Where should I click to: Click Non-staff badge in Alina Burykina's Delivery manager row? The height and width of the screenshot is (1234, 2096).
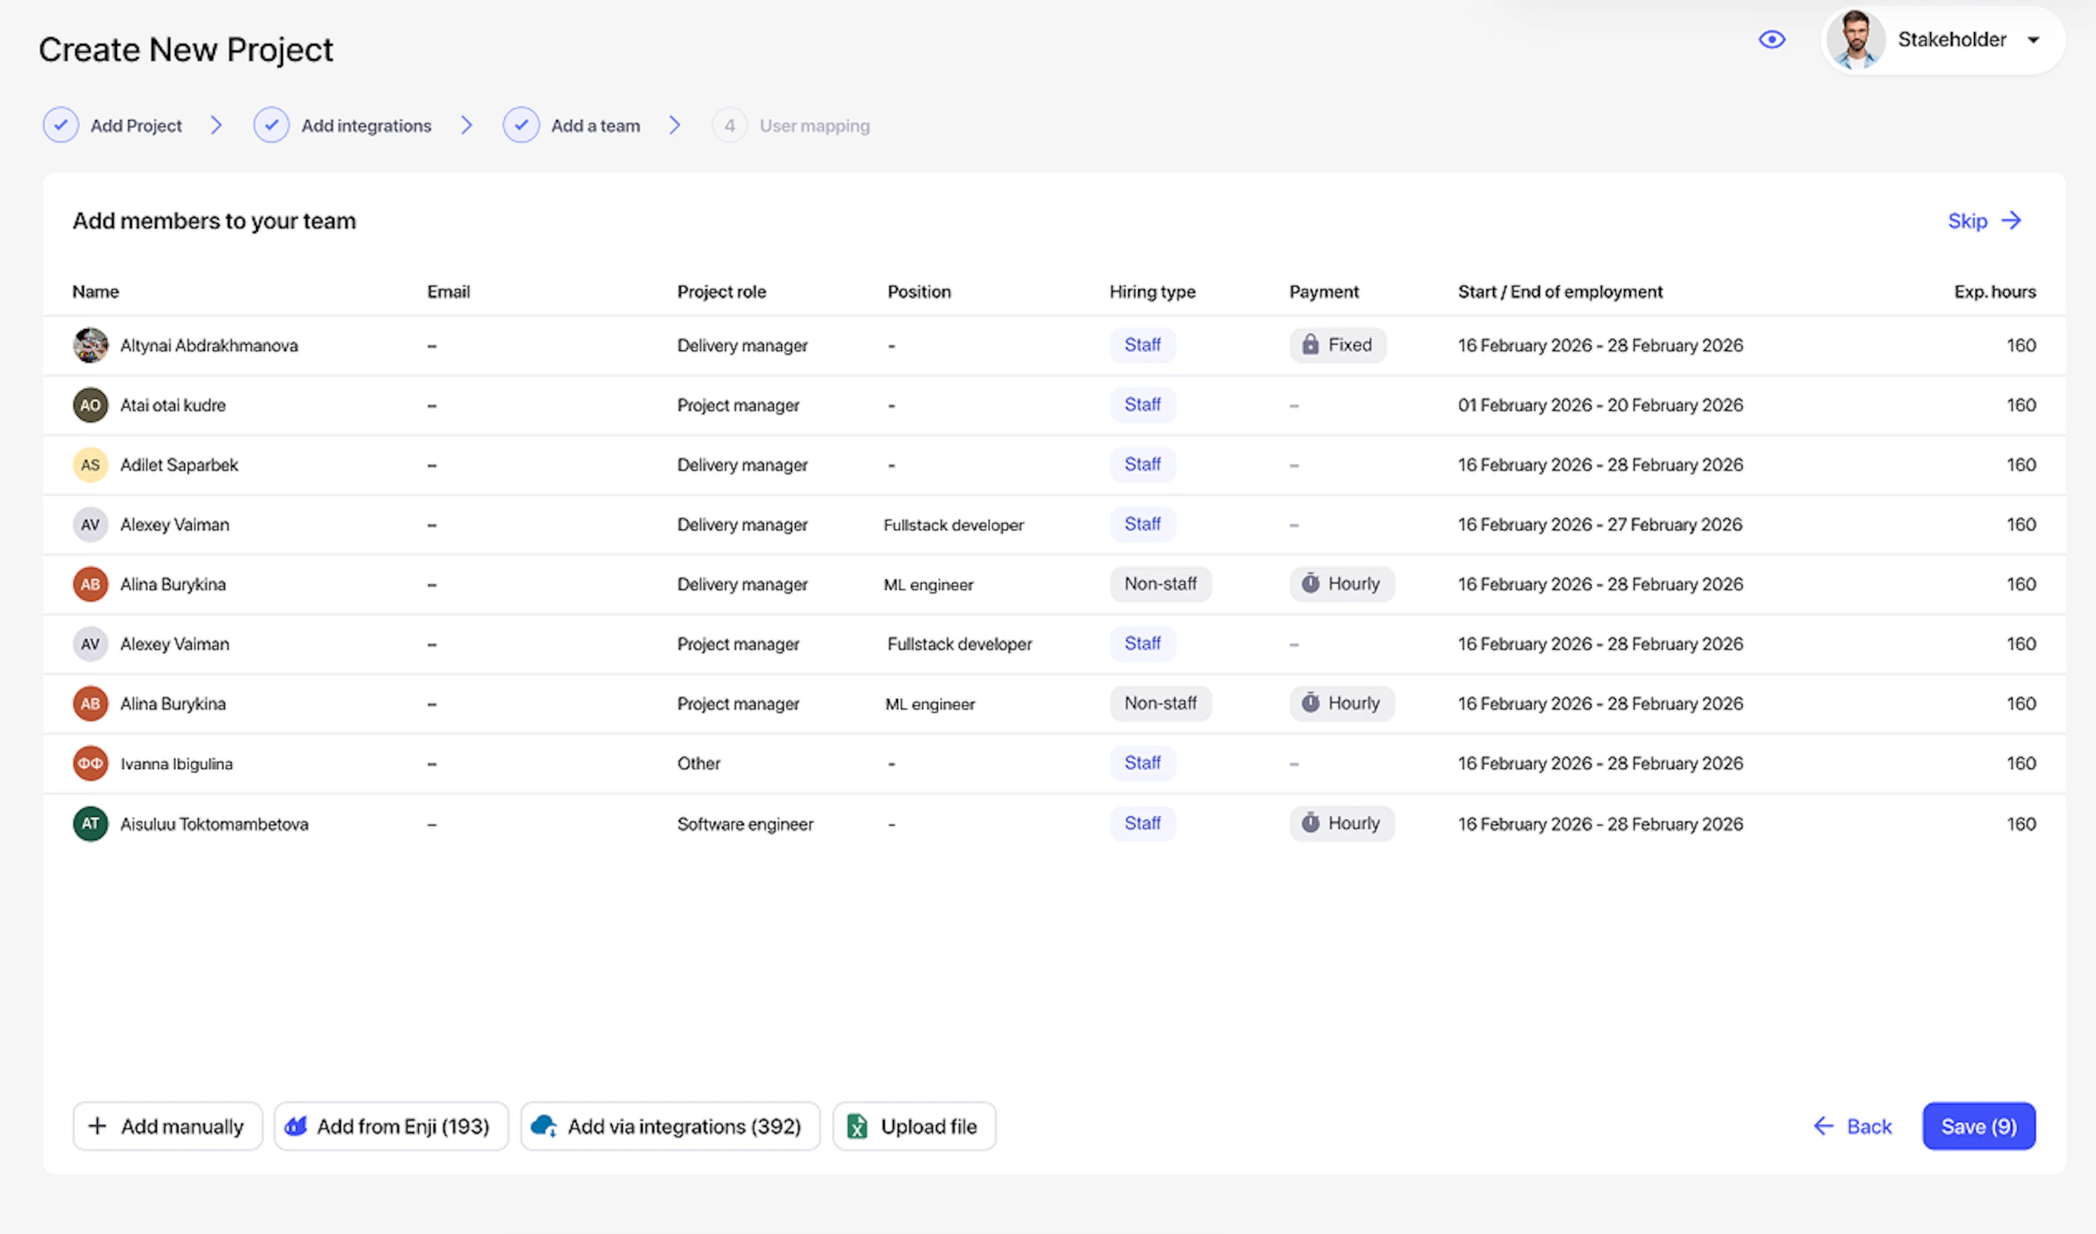click(x=1159, y=584)
